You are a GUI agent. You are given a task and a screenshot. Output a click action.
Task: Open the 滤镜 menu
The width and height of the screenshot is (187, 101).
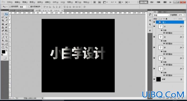[47, 2]
